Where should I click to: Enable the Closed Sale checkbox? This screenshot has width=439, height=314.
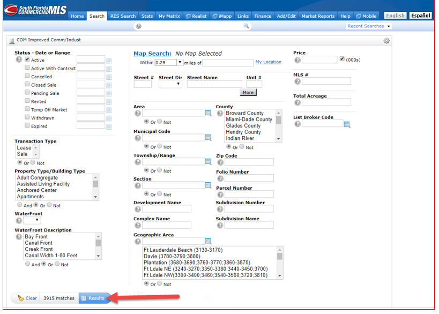click(x=27, y=85)
